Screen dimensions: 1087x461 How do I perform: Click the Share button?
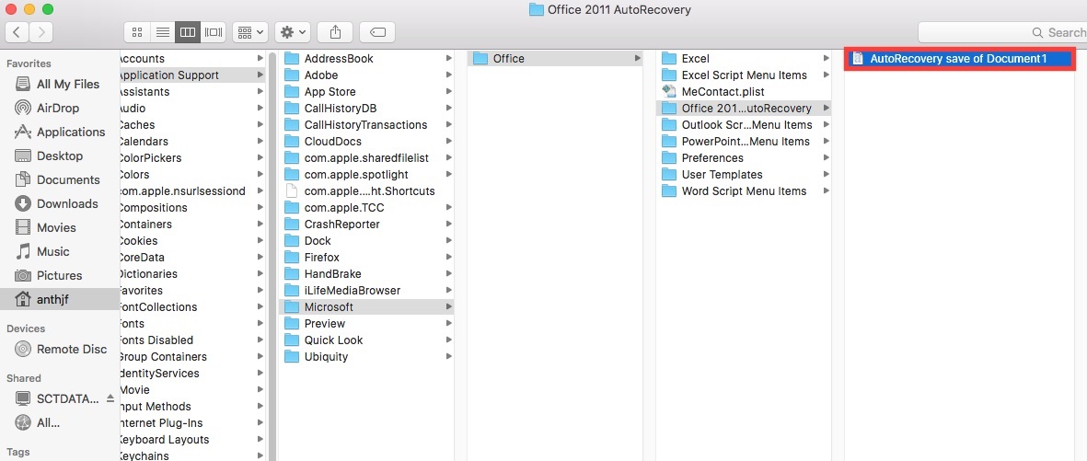(336, 32)
